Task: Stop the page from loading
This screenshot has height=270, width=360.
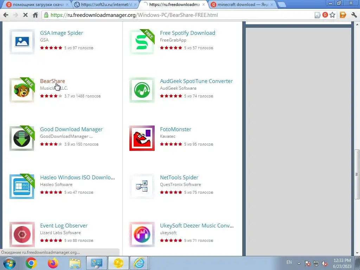Action: (25, 15)
